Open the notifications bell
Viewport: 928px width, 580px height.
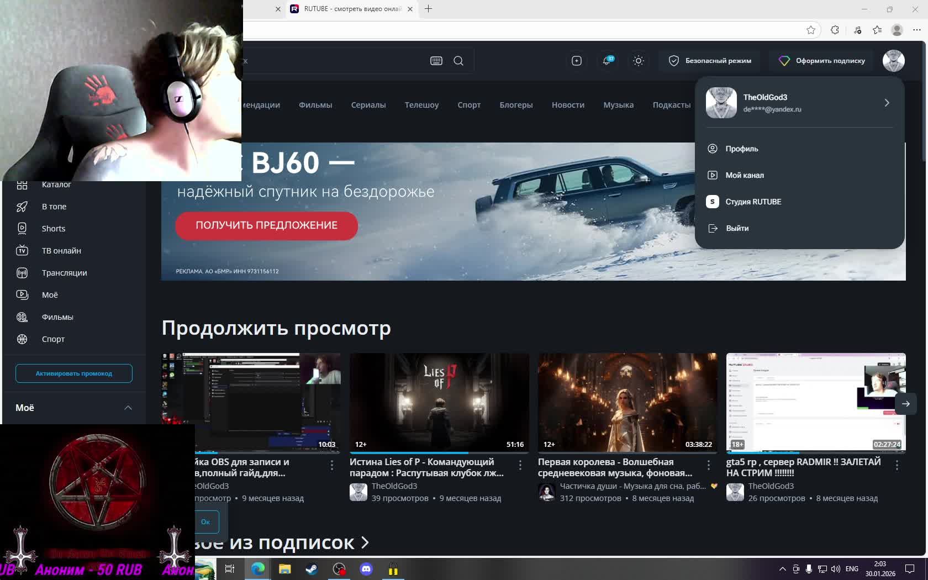608,61
